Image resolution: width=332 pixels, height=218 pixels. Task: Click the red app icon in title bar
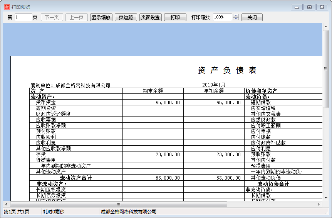[x=7, y=7]
